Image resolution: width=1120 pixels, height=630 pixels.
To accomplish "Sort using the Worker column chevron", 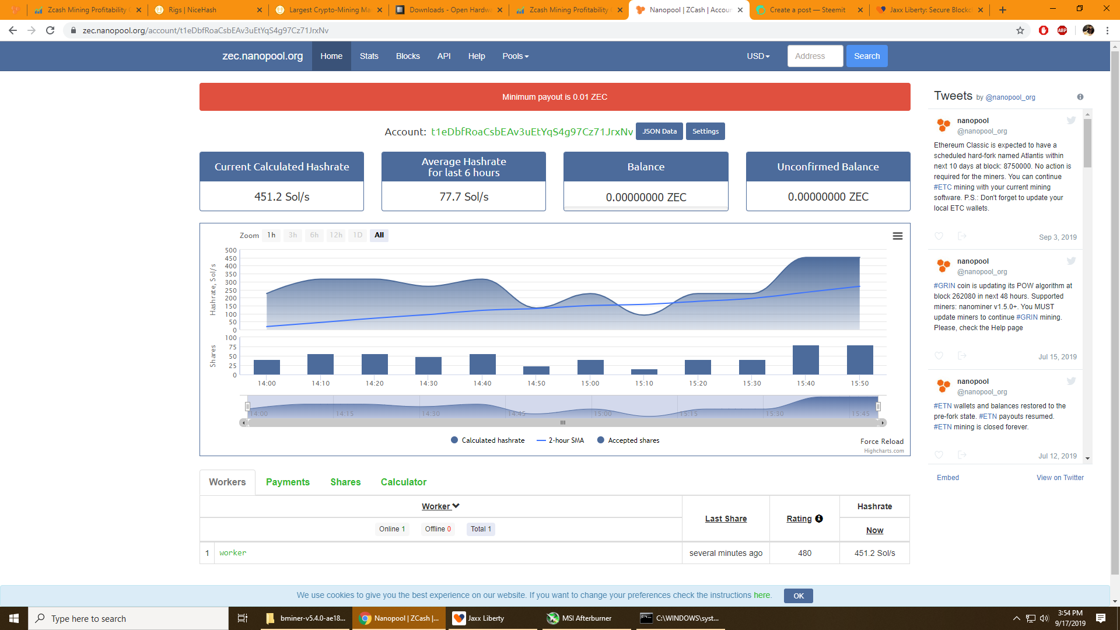I will pyautogui.click(x=456, y=506).
